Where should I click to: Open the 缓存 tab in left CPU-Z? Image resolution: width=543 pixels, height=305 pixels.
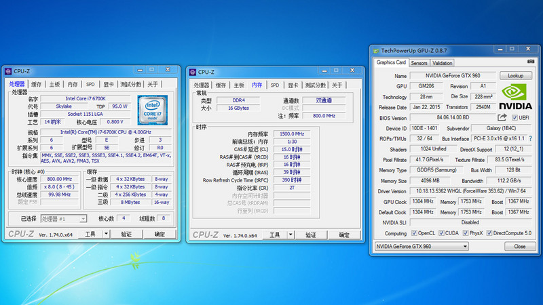[37, 84]
